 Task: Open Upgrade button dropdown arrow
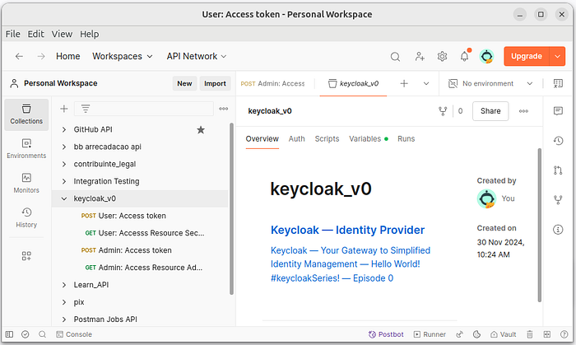557,56
